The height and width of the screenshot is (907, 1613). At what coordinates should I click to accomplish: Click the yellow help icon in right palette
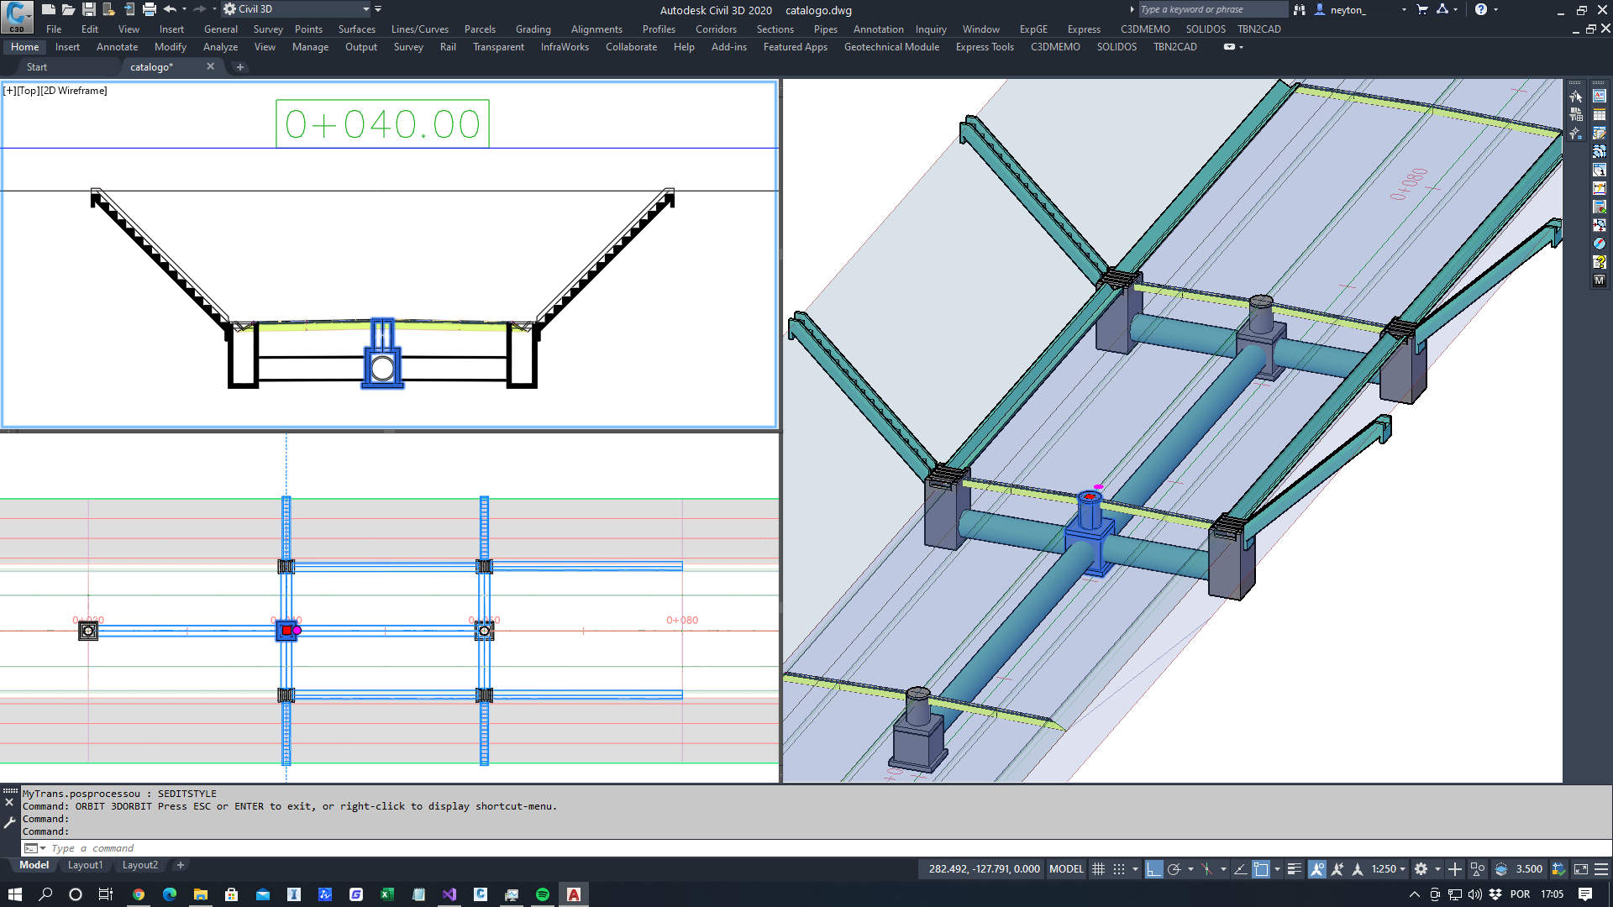coord(1600,262)
